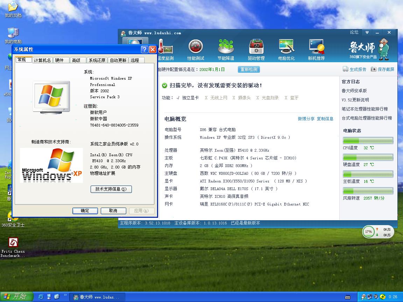Open the Fritz Chess Benchmark desktop icon
This screenshot has width=403, height=302.
pyautogui.click(x=13, y=247)
